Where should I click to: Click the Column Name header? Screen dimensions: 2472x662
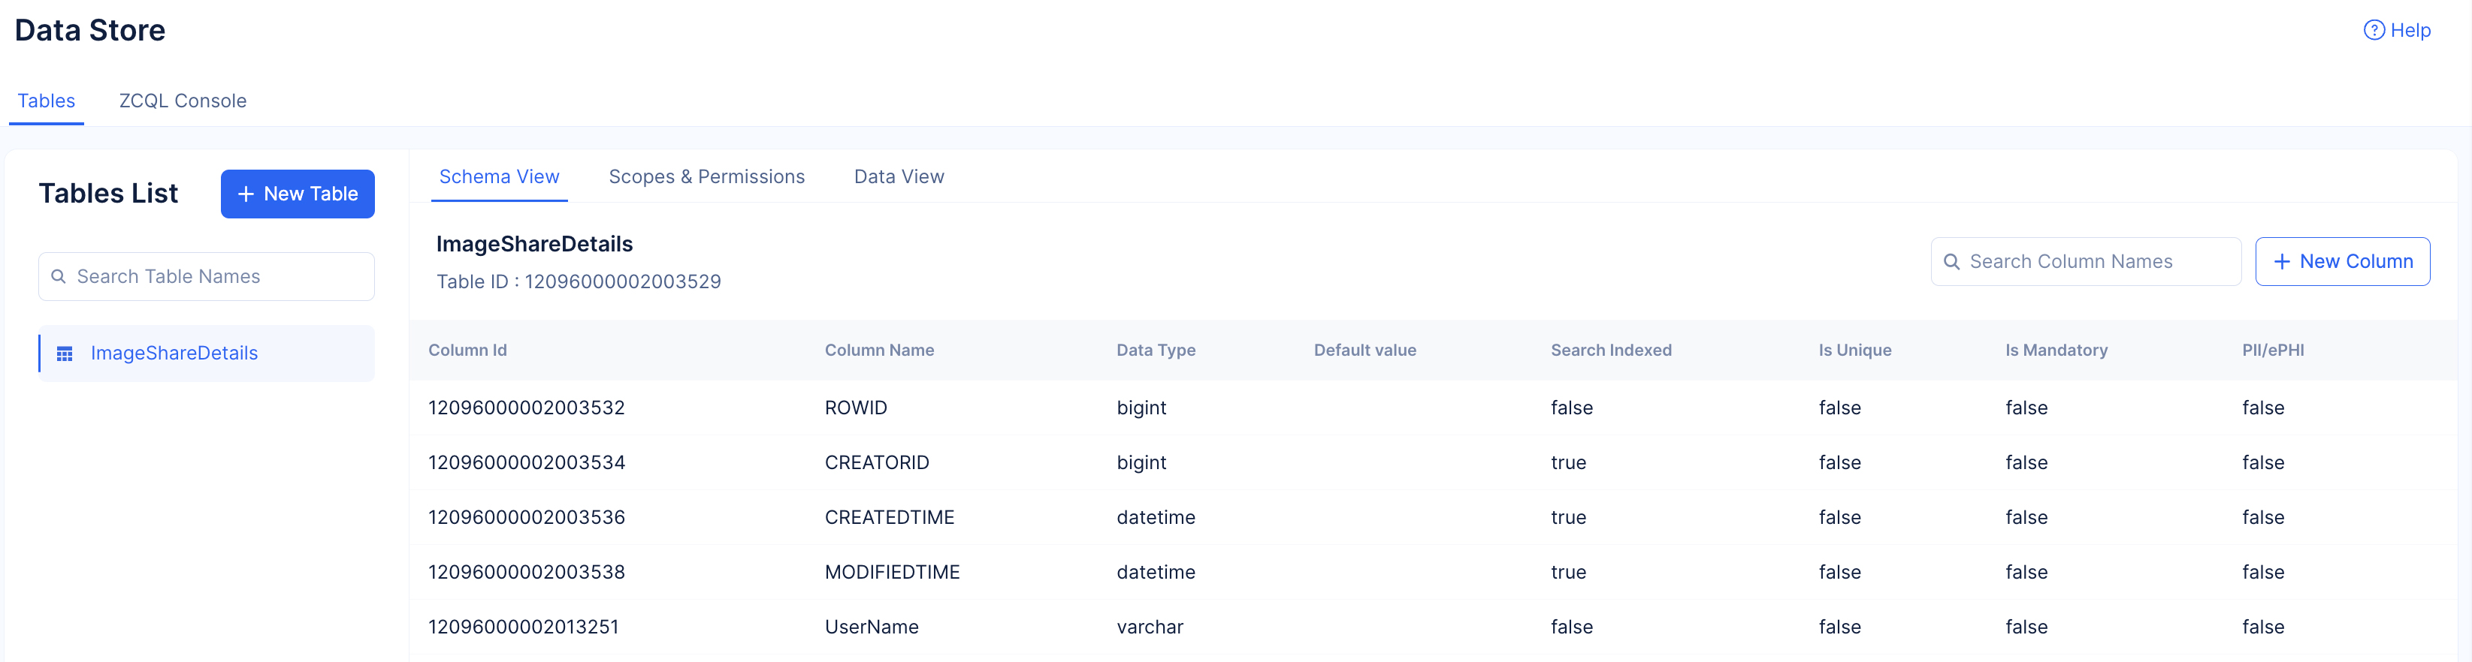point(879,351)
